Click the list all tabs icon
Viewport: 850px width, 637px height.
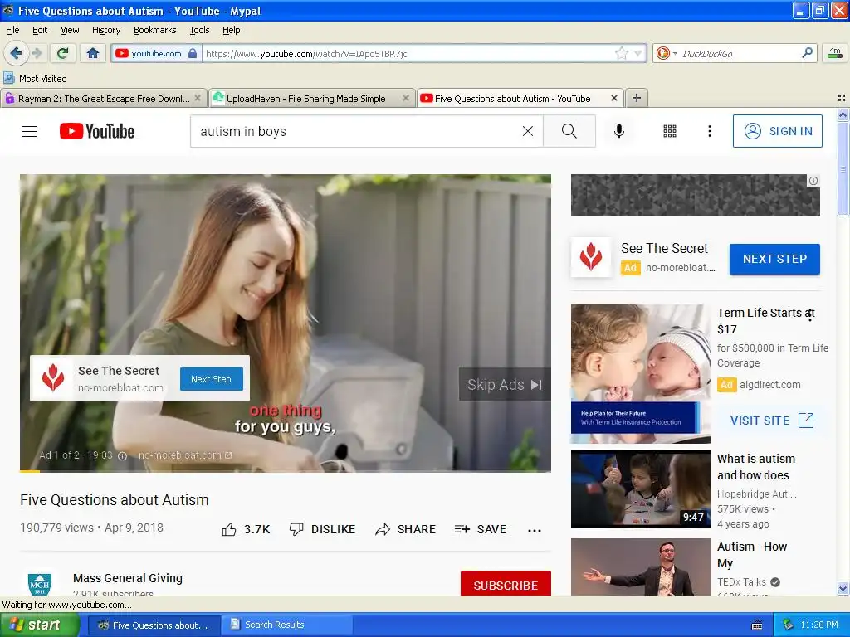(x=842, y=98)
